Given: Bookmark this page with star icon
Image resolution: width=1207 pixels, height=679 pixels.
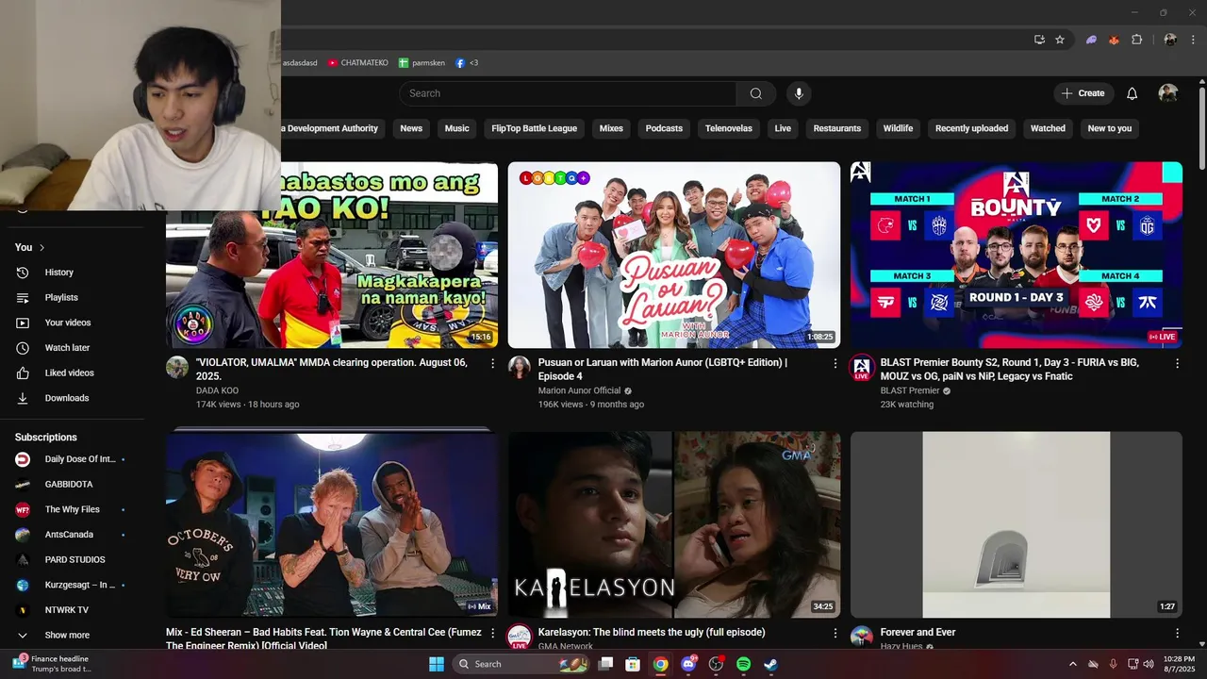Looking at the screenshot, I should (1060, 40).
